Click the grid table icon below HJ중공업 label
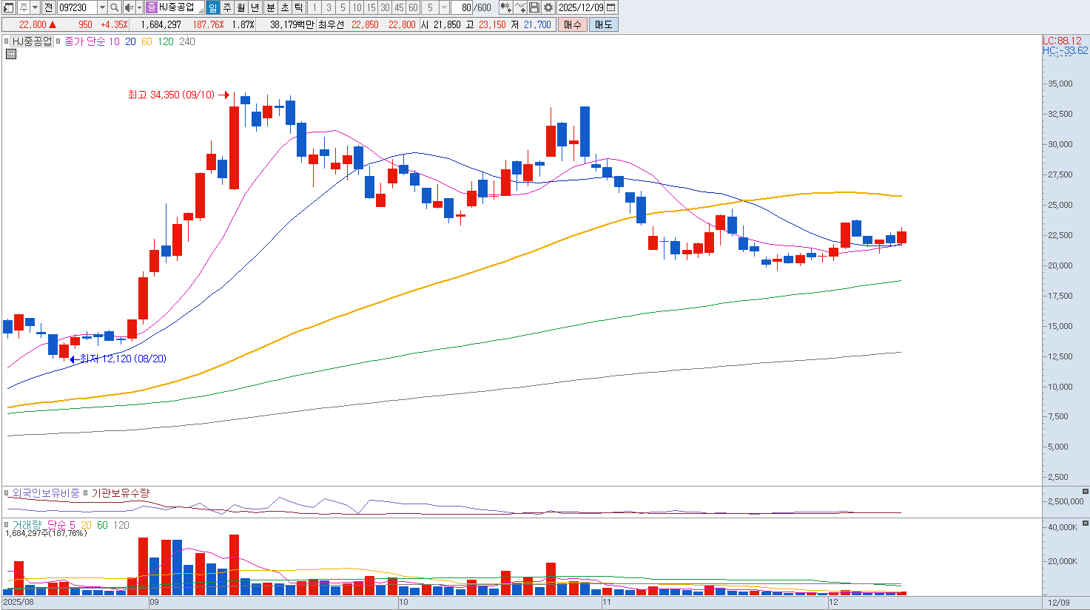This screenshot has width=1090, height=610. point(11,54)
